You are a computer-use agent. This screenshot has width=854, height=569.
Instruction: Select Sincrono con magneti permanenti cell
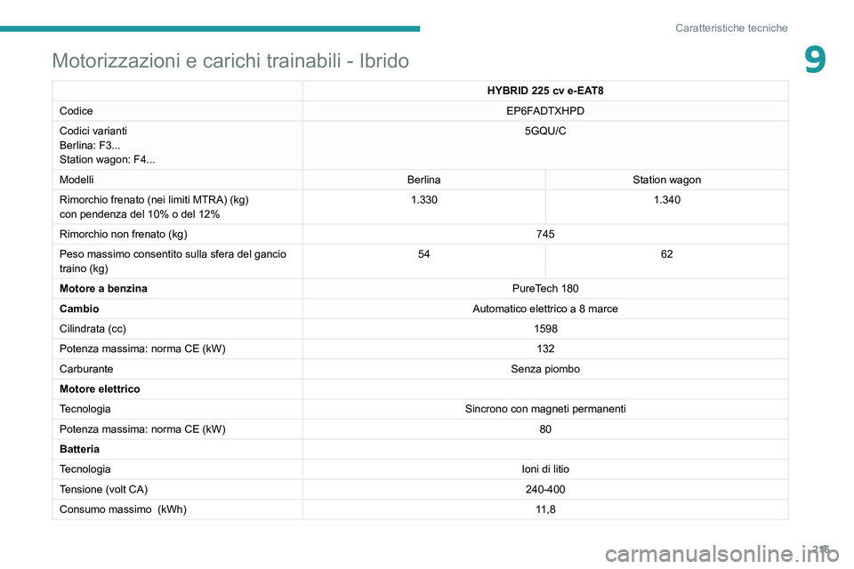click(545, 409)
